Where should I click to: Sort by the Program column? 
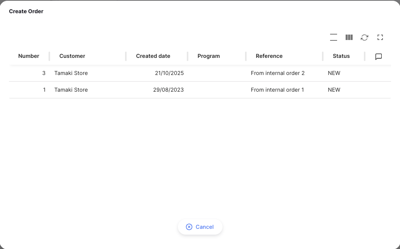209,56
